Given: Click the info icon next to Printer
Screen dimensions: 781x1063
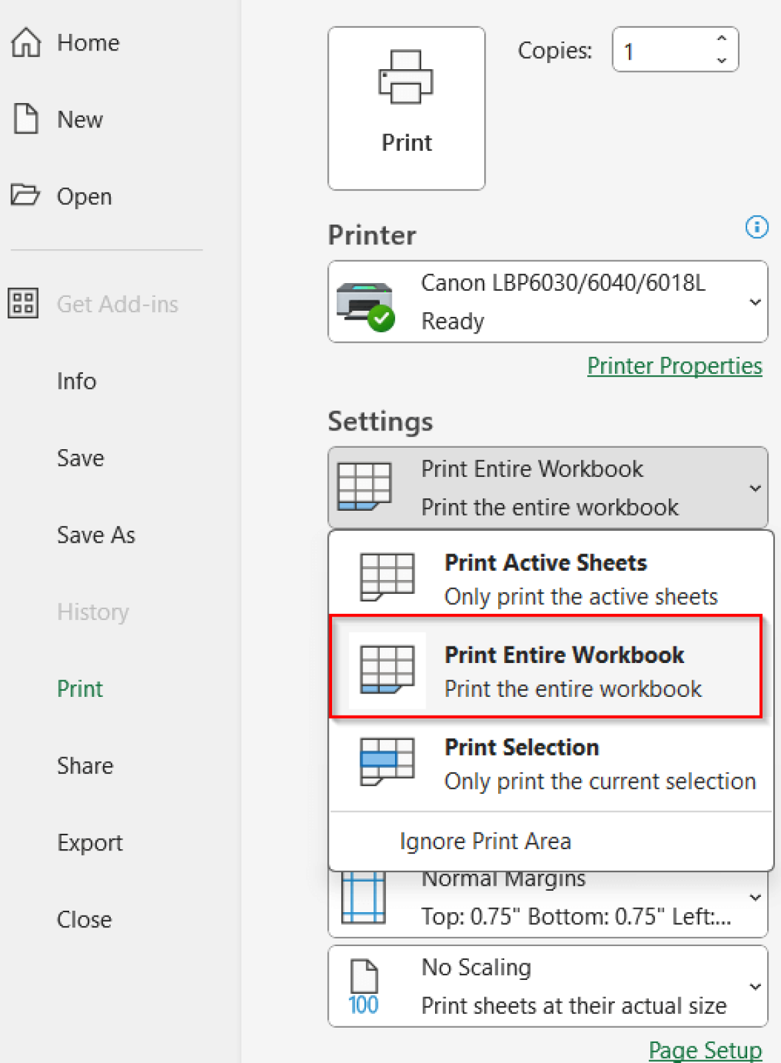Looking at the screenshot, I should point(756,227).
